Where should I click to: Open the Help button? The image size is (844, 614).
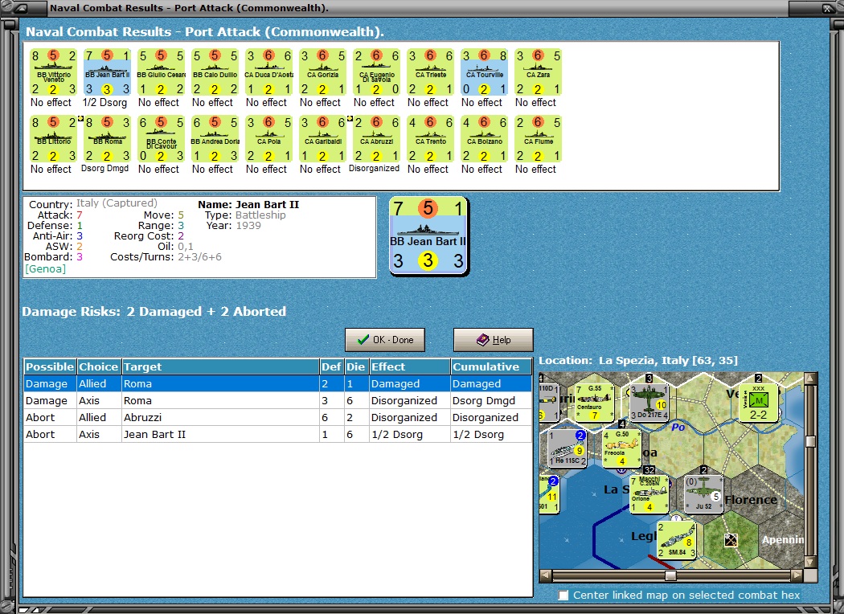[494, 340]
